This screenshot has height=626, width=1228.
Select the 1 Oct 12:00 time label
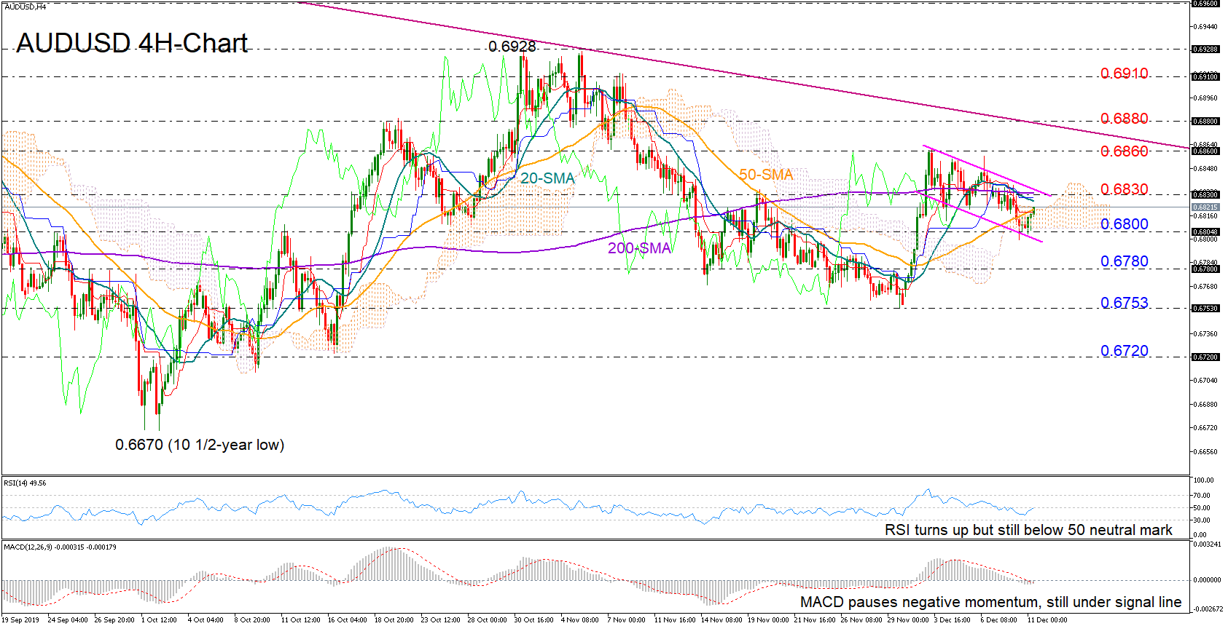coord(159,620)
